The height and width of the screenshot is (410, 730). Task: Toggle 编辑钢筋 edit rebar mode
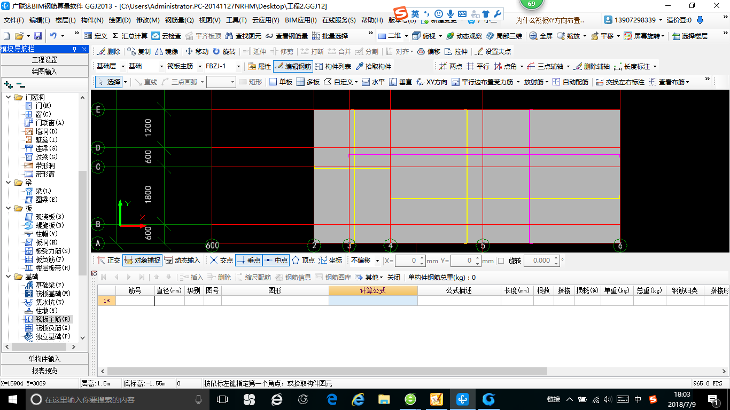[292, 67]
